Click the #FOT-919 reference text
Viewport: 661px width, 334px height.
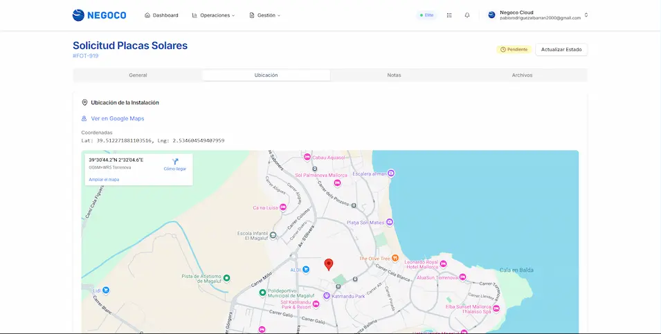(86, 55)
